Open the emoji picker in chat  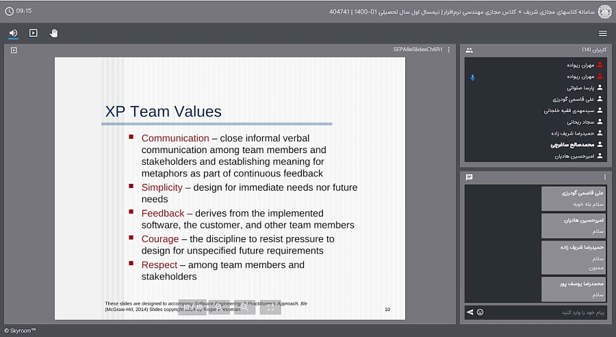coord(480,312)
